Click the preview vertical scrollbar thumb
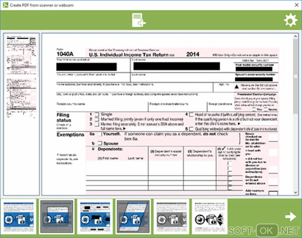Screen dimensions: 302x238 point(296,76)
